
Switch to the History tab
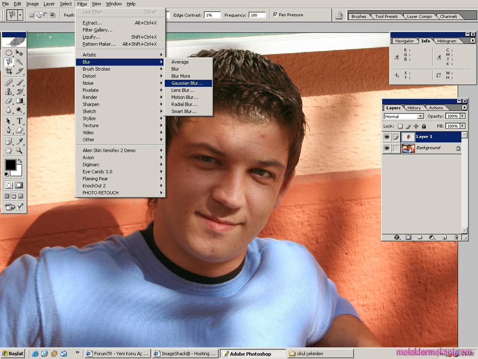(414, 108)
